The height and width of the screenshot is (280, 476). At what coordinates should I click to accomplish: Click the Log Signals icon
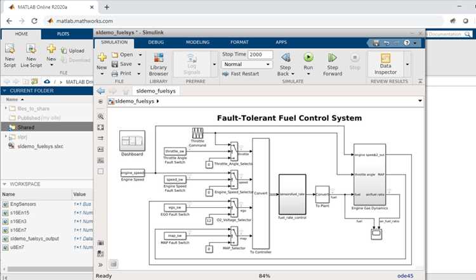point(192,58)
